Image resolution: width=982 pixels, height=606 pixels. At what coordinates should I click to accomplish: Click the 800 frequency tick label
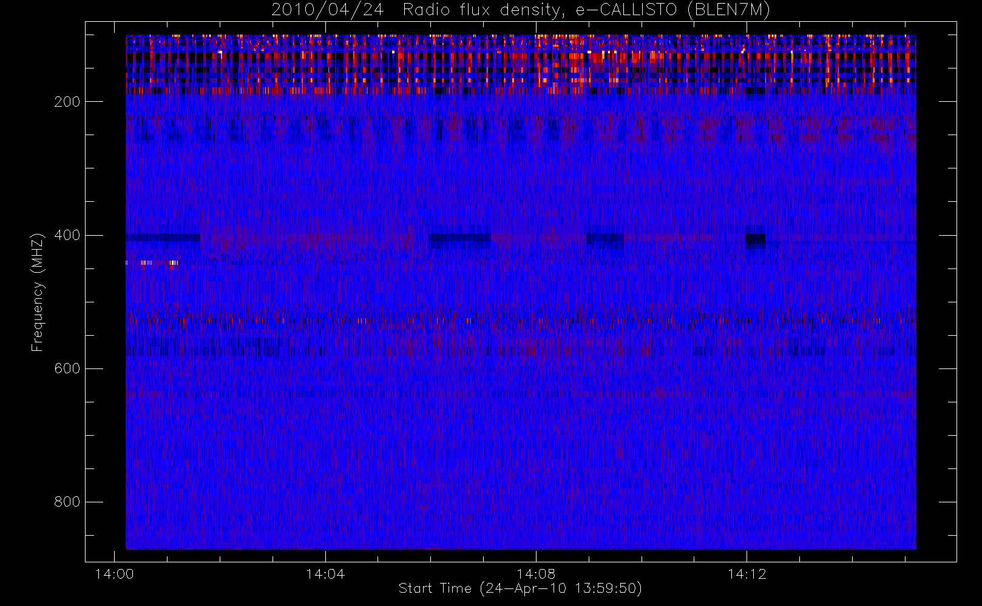click(67, 502)
